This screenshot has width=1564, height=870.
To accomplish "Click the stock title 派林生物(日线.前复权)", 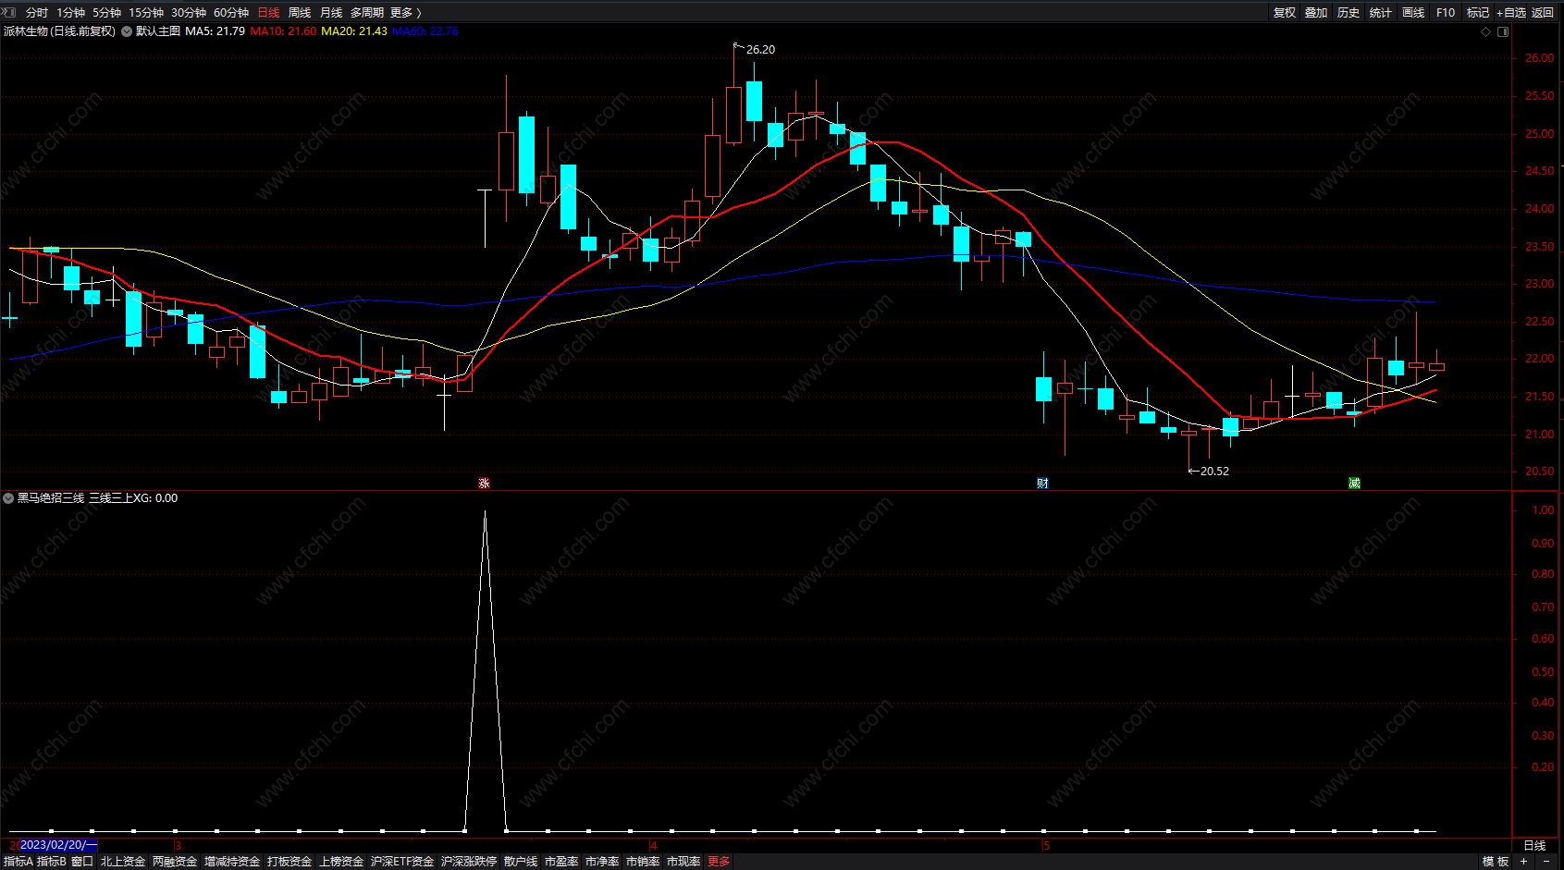I will coord(59,31).
